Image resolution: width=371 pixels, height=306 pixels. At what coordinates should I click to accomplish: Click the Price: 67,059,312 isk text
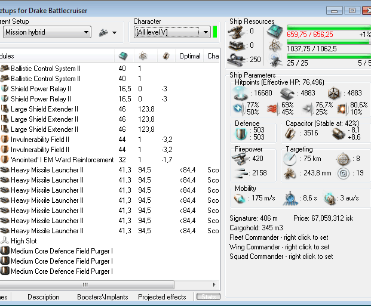tap(323, 218)
